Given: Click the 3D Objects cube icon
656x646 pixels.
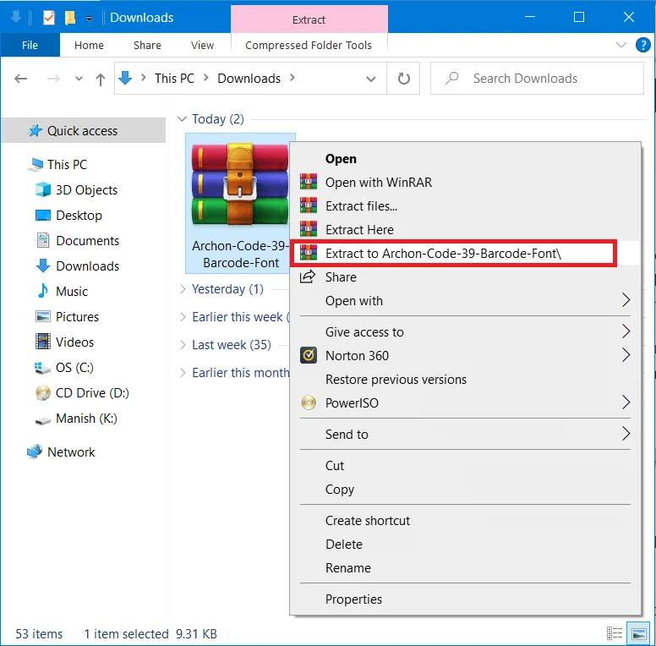Looking at the screenshot, I should 42,189.
